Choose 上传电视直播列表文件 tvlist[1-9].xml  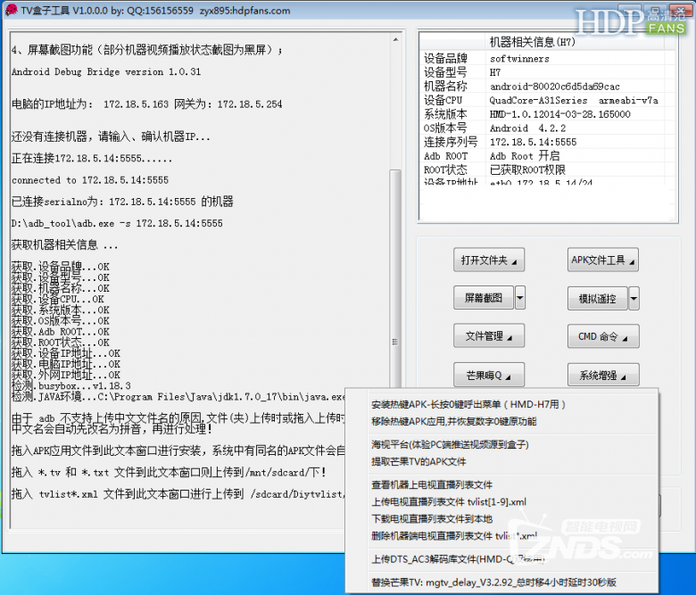[449, 502]
